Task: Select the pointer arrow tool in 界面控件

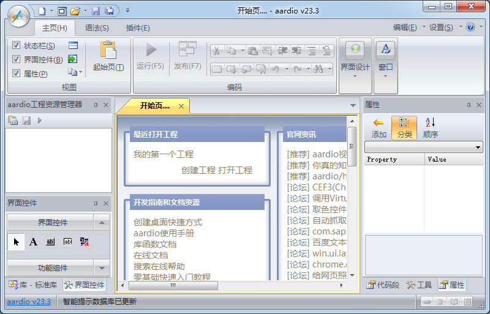Action: pyautogui.click(x=17, y=242)
